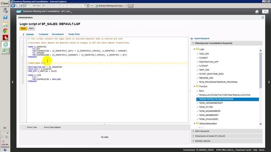Expand Dimensions of model SF_SALES section
Screen dimensions: 271x152
(227, 136)
